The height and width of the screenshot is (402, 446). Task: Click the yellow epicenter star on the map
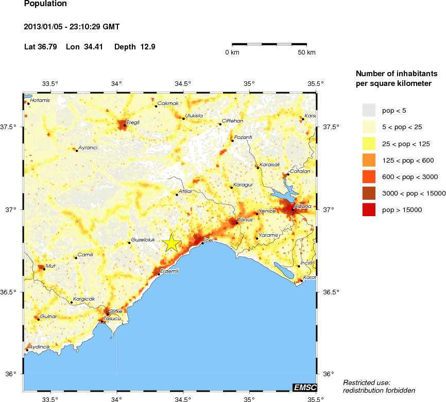[x=171, y=243]
